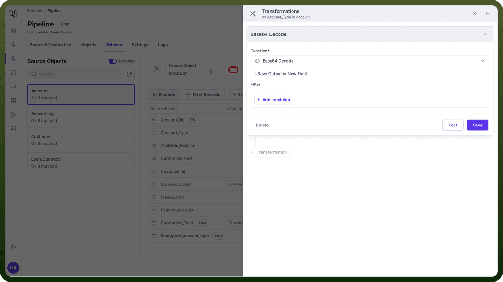Switch to the Settings tab

point(140,45)
